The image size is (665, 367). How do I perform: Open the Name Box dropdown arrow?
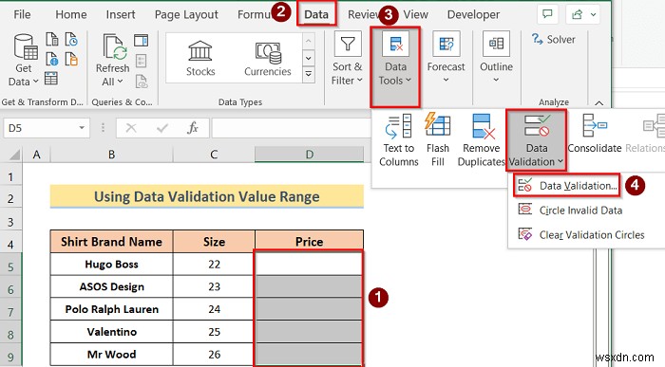coord(82,128)
